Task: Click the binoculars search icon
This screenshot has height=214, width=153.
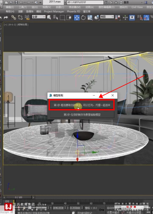Action: 106,3
